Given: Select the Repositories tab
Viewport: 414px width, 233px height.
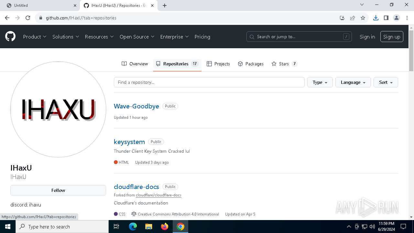Looking at the screenshot, I should click(x=177, y=64).
